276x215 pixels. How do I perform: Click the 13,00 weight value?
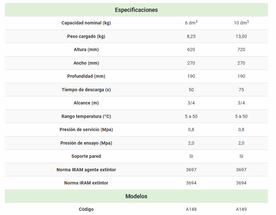point(241,36)
